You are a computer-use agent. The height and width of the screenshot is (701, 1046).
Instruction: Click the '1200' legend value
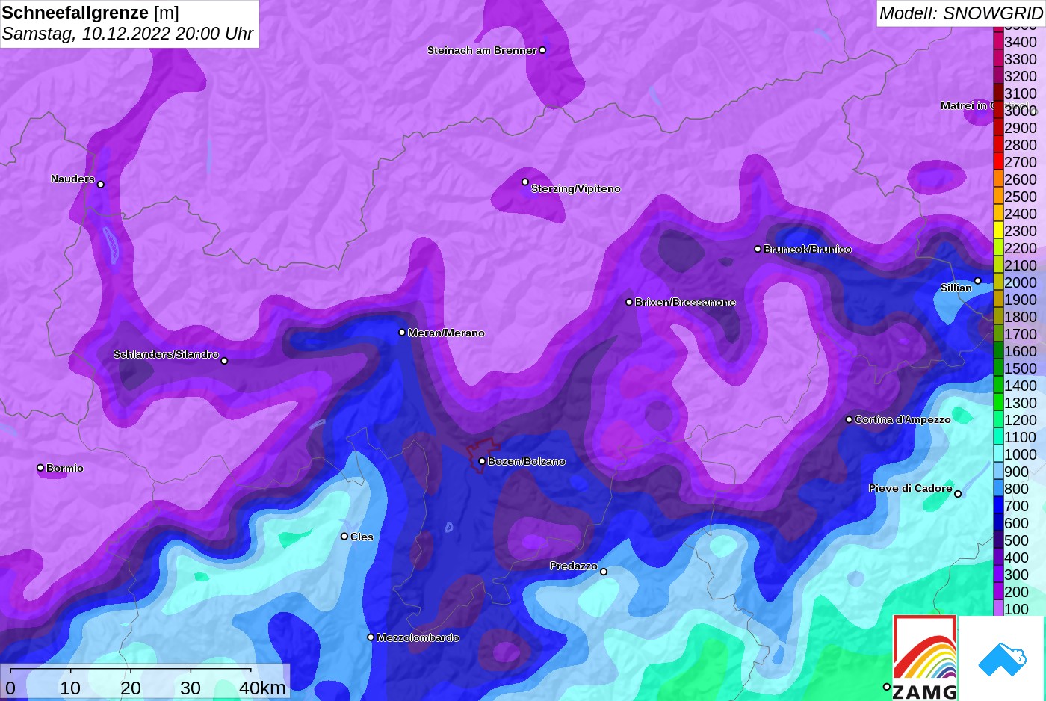pyautogui.click(x=1021, y=420)
